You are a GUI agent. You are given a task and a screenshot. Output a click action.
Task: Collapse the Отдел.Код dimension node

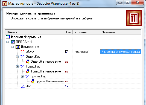pyautogui.click(x=17, y=57)
